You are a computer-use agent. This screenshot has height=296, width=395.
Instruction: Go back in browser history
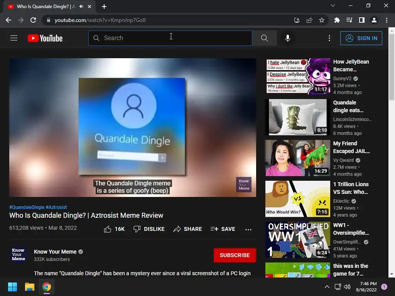(x=8, y=20)
